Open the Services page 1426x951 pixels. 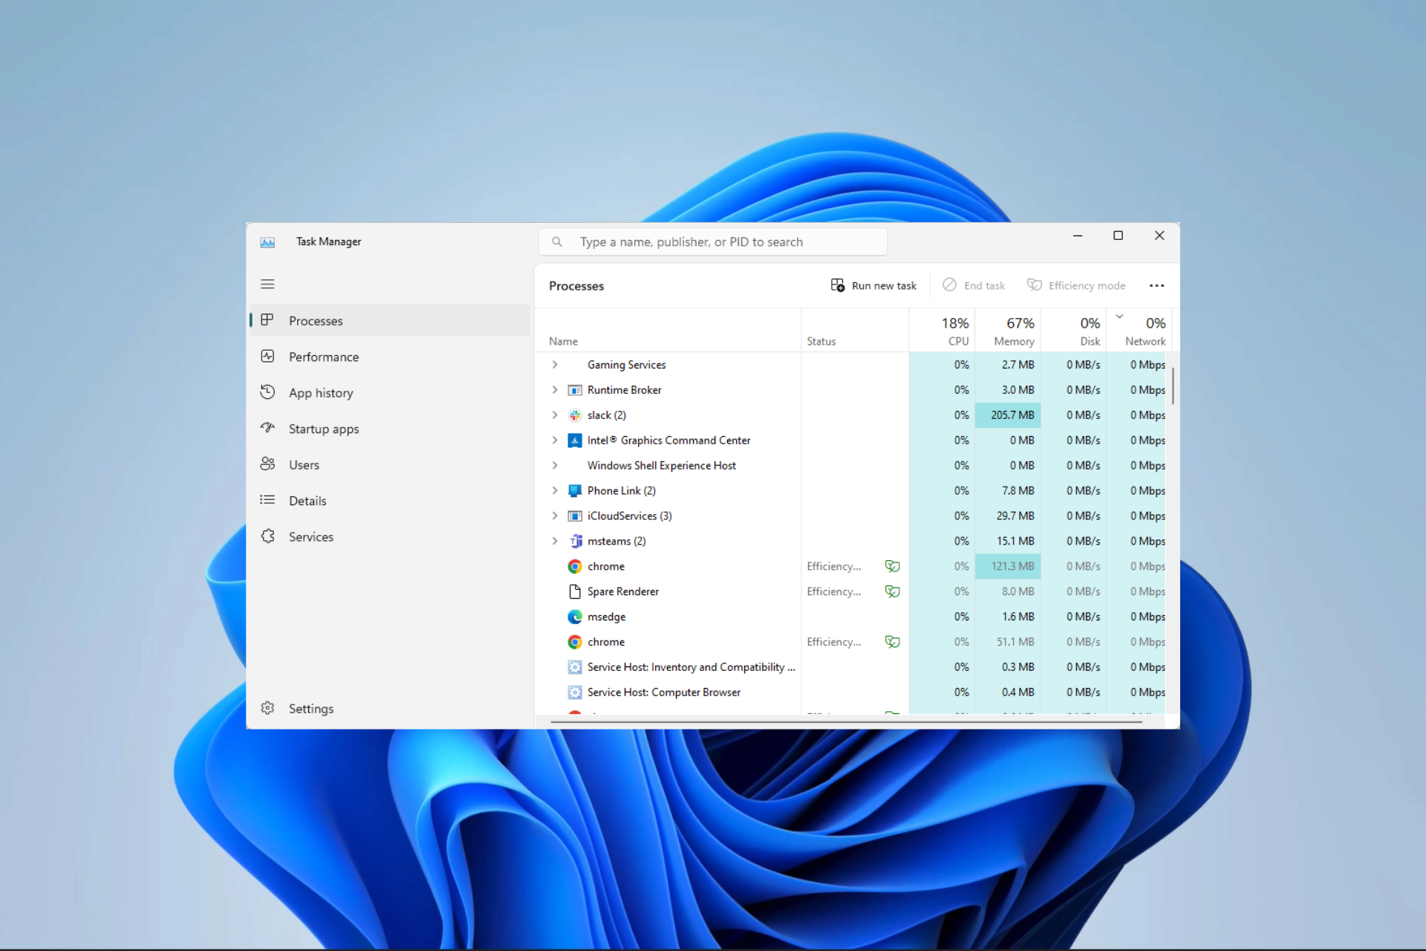(390, 536)
